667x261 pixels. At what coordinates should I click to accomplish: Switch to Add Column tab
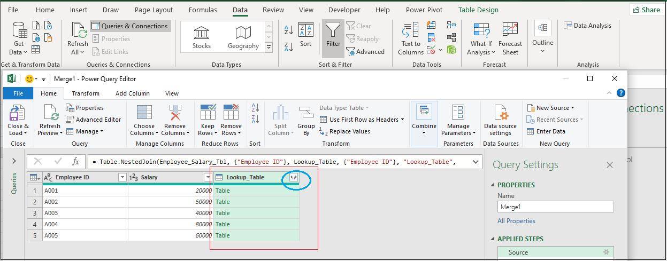point(132,93)
